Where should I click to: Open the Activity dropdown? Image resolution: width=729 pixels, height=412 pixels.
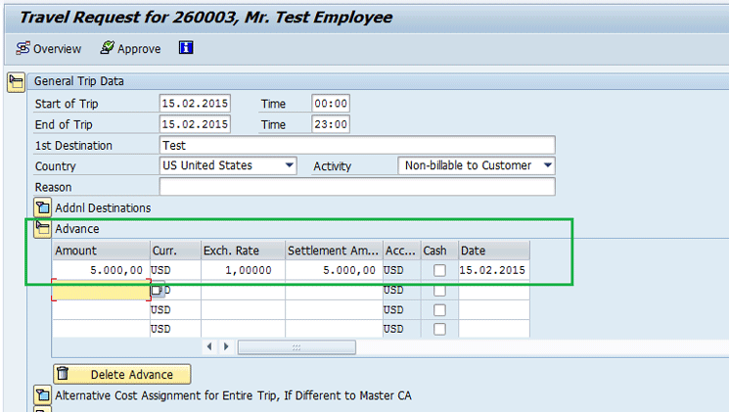[546, 166]
